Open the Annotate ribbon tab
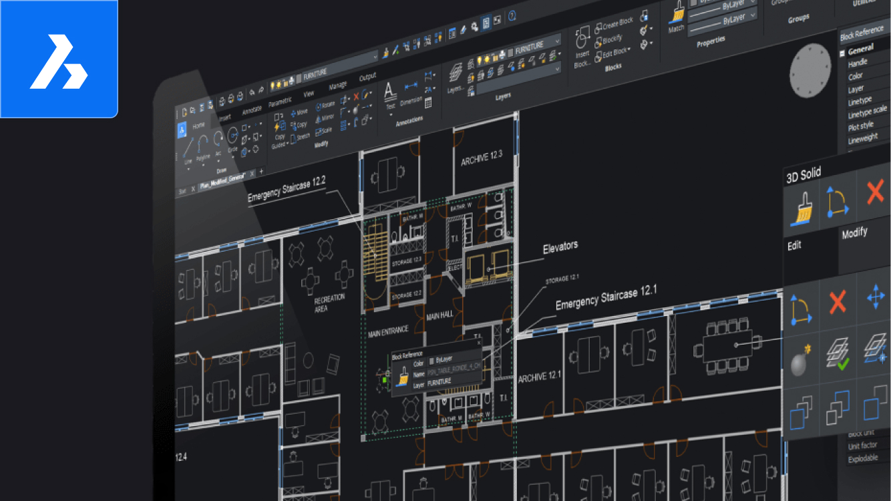The image size is (891, 501). (x=252, y=110)
